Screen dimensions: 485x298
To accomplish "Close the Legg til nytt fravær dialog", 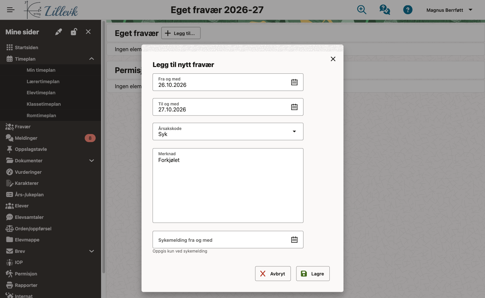I will point(333,59).
